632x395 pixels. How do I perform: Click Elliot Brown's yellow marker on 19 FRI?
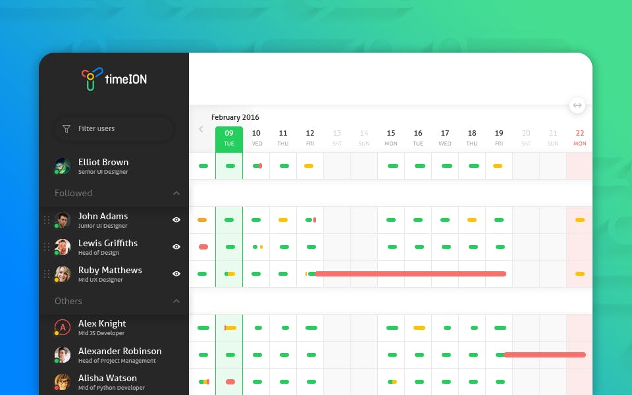point(498,166)
